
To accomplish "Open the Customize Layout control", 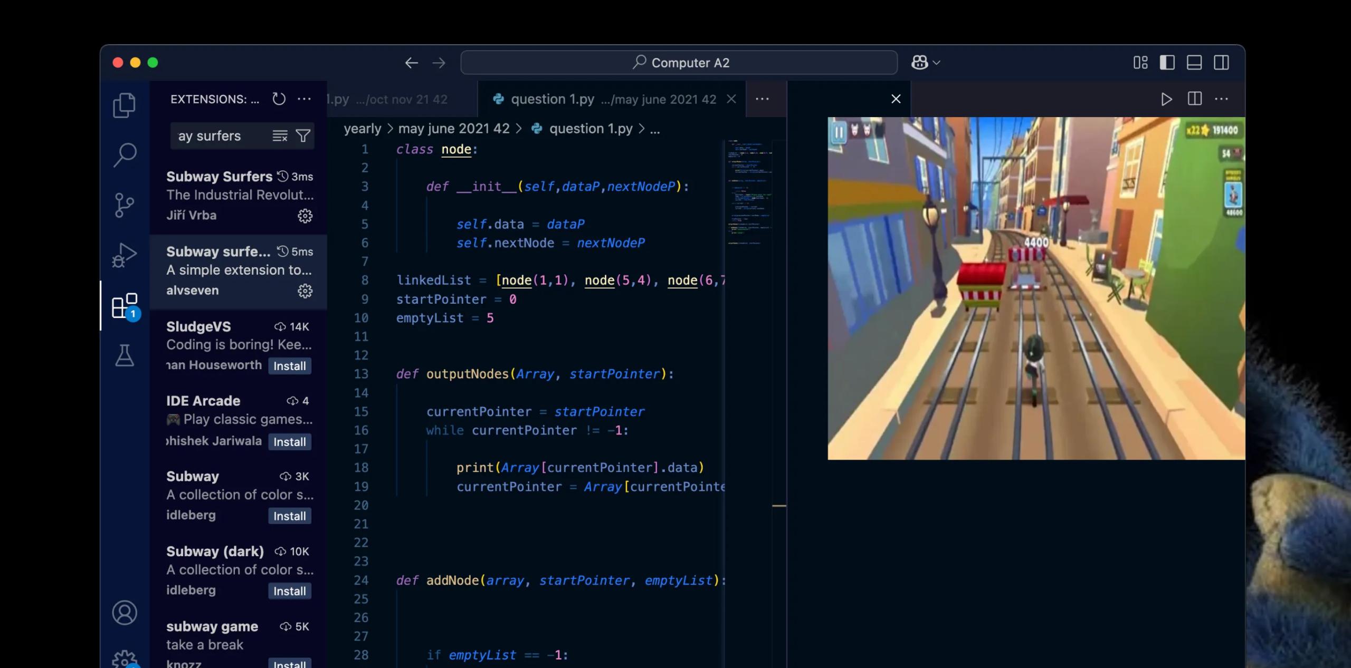I will 1141,62.
